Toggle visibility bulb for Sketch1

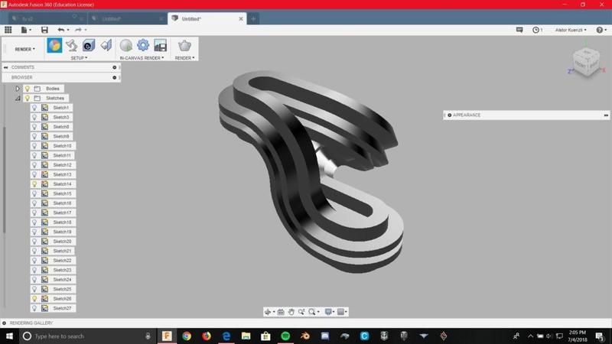34,108
